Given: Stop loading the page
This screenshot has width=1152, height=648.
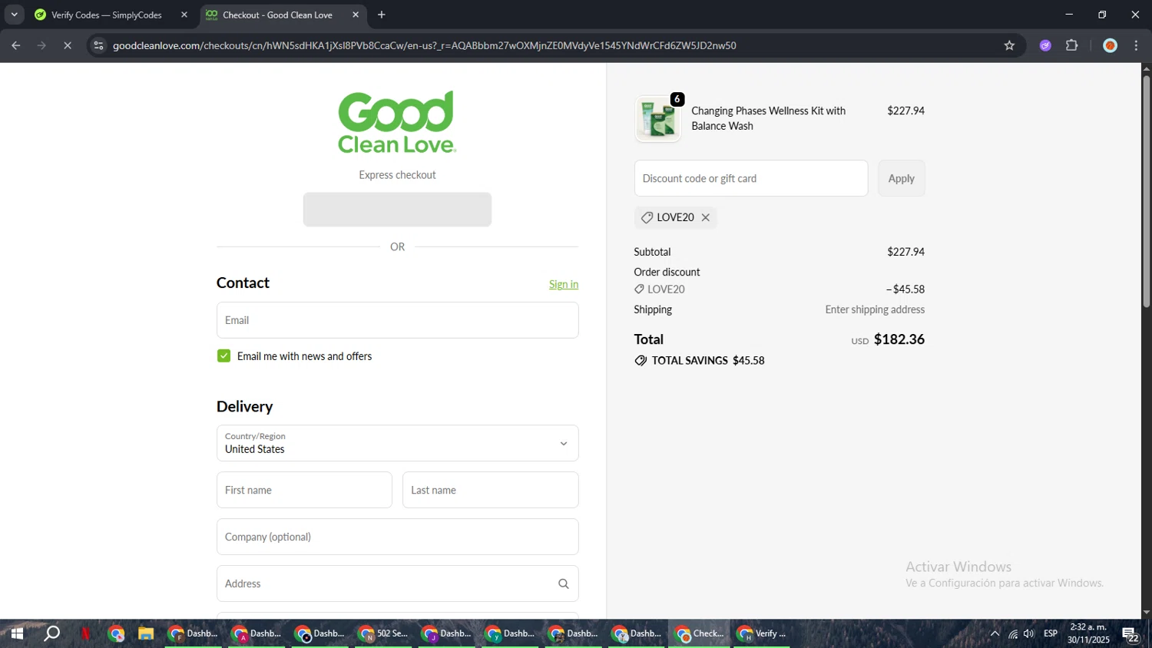Looking at the screenshot, I should pyautogui.click(x=68, y=45).
